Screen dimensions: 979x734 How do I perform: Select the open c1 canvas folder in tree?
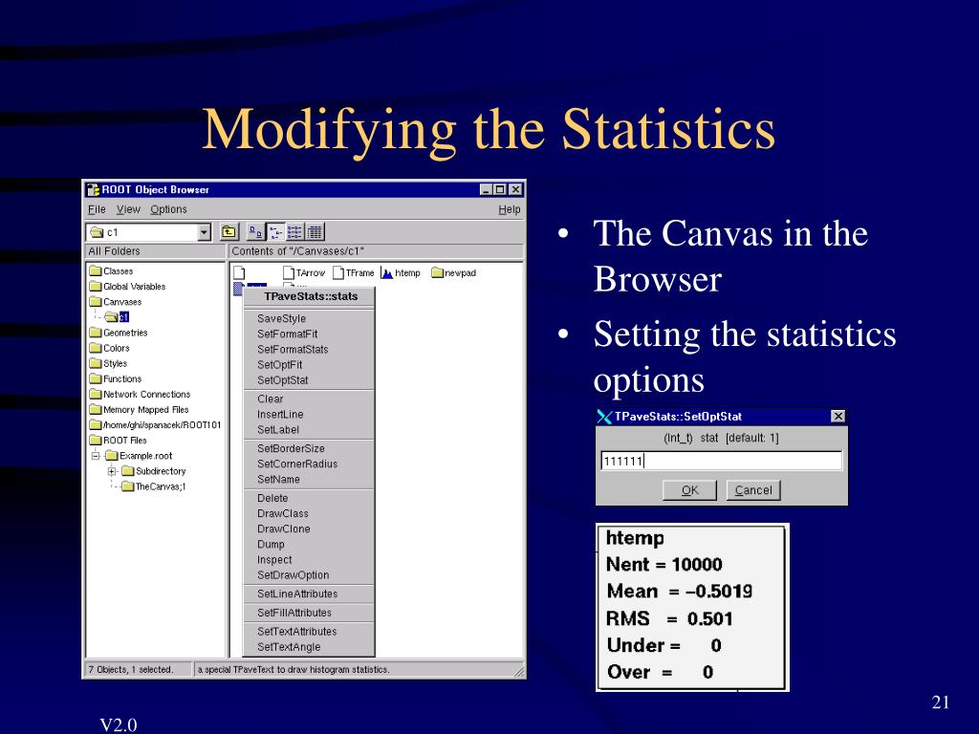pos(118,317)
